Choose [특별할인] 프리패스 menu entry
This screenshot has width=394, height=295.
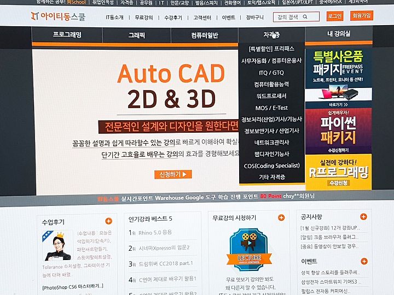click(271, 49)
